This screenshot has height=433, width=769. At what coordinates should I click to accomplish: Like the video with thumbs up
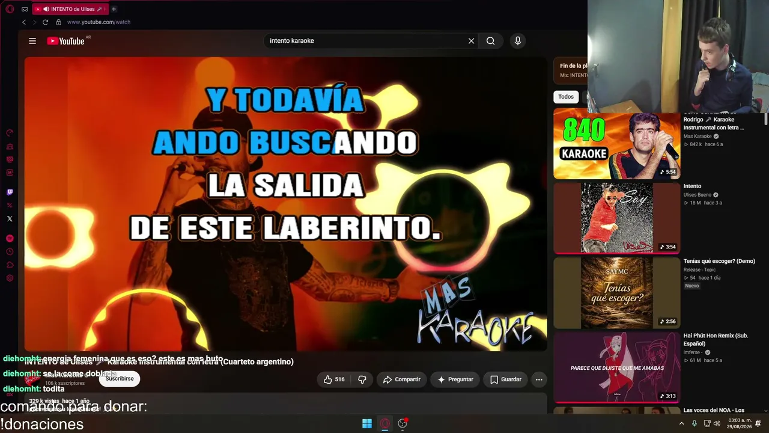333,379
